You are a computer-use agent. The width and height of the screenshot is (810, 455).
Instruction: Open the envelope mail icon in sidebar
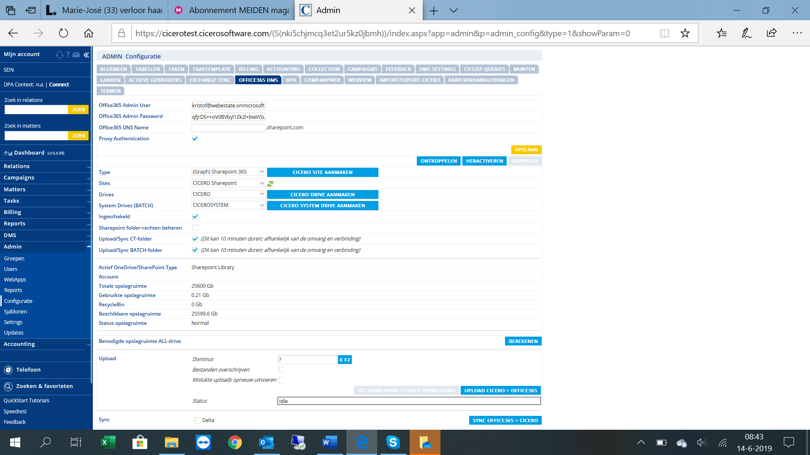[x=76, y=54]
